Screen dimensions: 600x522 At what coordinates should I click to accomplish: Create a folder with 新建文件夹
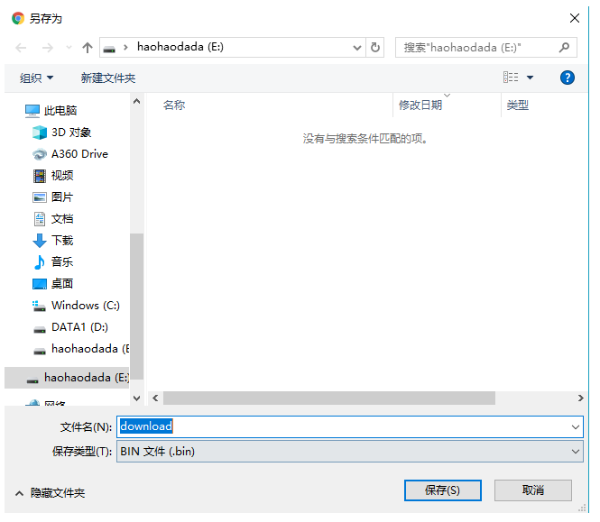tap(108, 78)
